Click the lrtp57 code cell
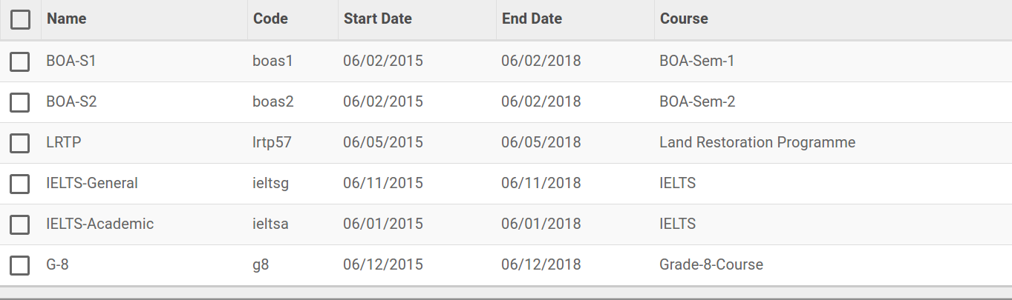Viewport: 1012px width, 300px height. (273, 143)
